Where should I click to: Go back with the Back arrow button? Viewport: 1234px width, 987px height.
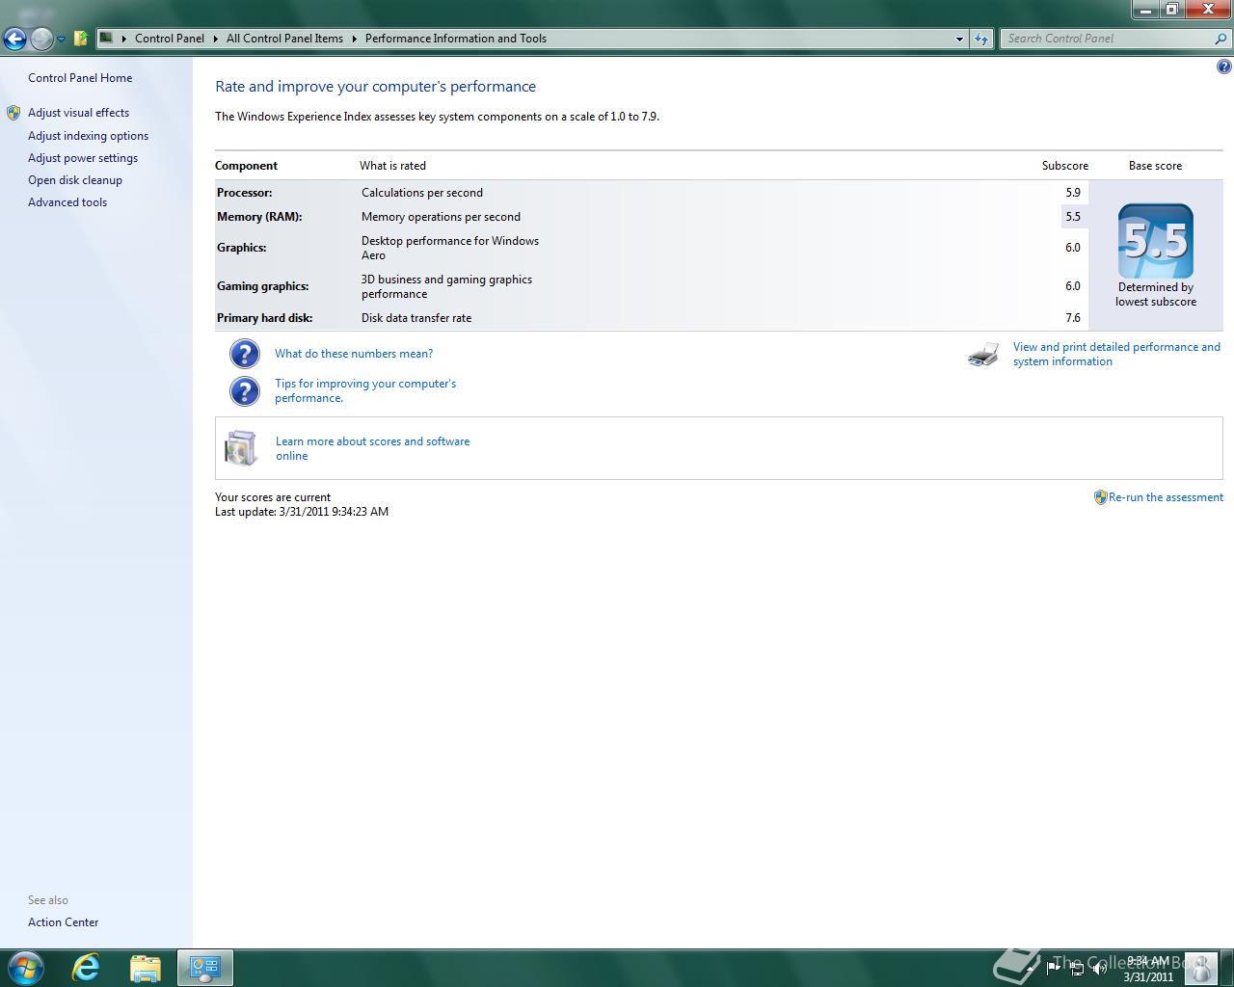point(14,39)
